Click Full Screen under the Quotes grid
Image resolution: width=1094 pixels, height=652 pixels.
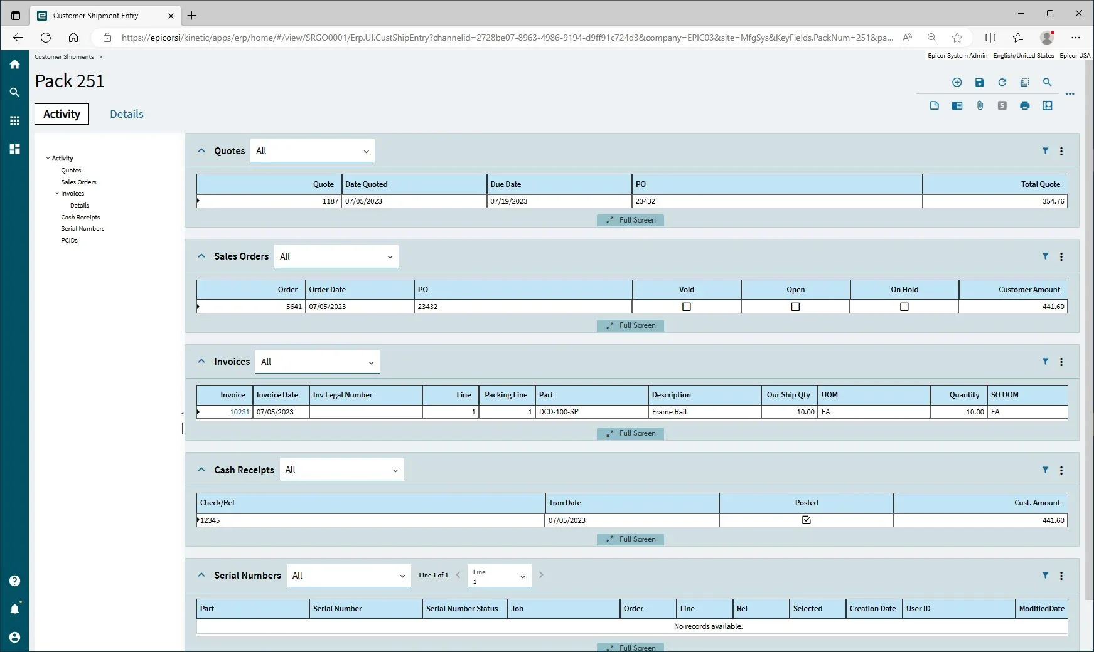pyautogui.click(x=630, y=220)
